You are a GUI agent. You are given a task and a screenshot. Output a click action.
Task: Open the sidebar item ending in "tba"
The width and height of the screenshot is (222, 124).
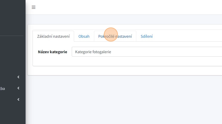[3, 88]
